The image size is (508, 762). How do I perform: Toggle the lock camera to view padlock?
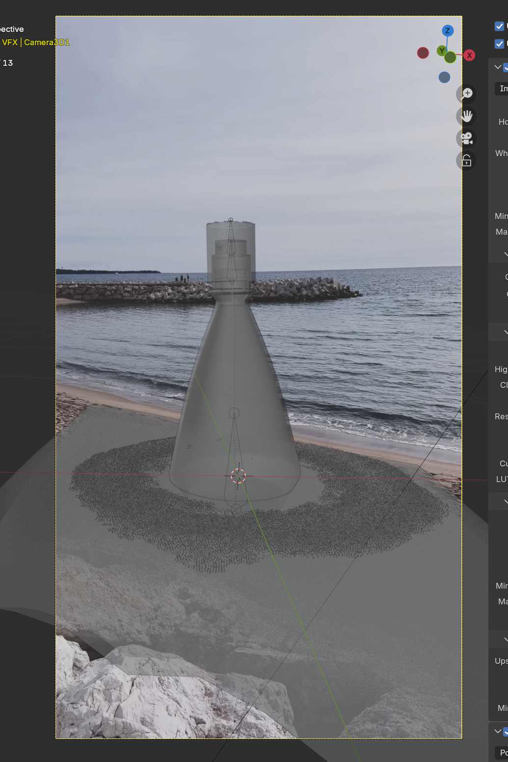point(466,161)
